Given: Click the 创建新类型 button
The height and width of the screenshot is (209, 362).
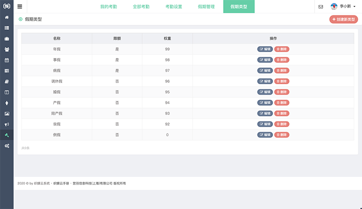Looking at the screenshot, I should (343, 19).
